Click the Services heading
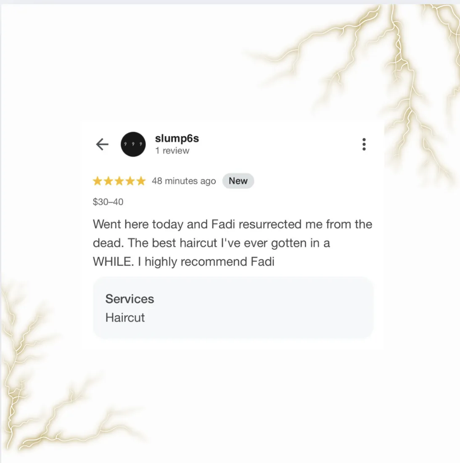 click(130, 299)
